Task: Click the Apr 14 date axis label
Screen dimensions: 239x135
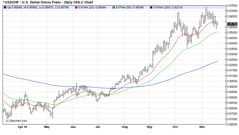Action: coord(22,127)
